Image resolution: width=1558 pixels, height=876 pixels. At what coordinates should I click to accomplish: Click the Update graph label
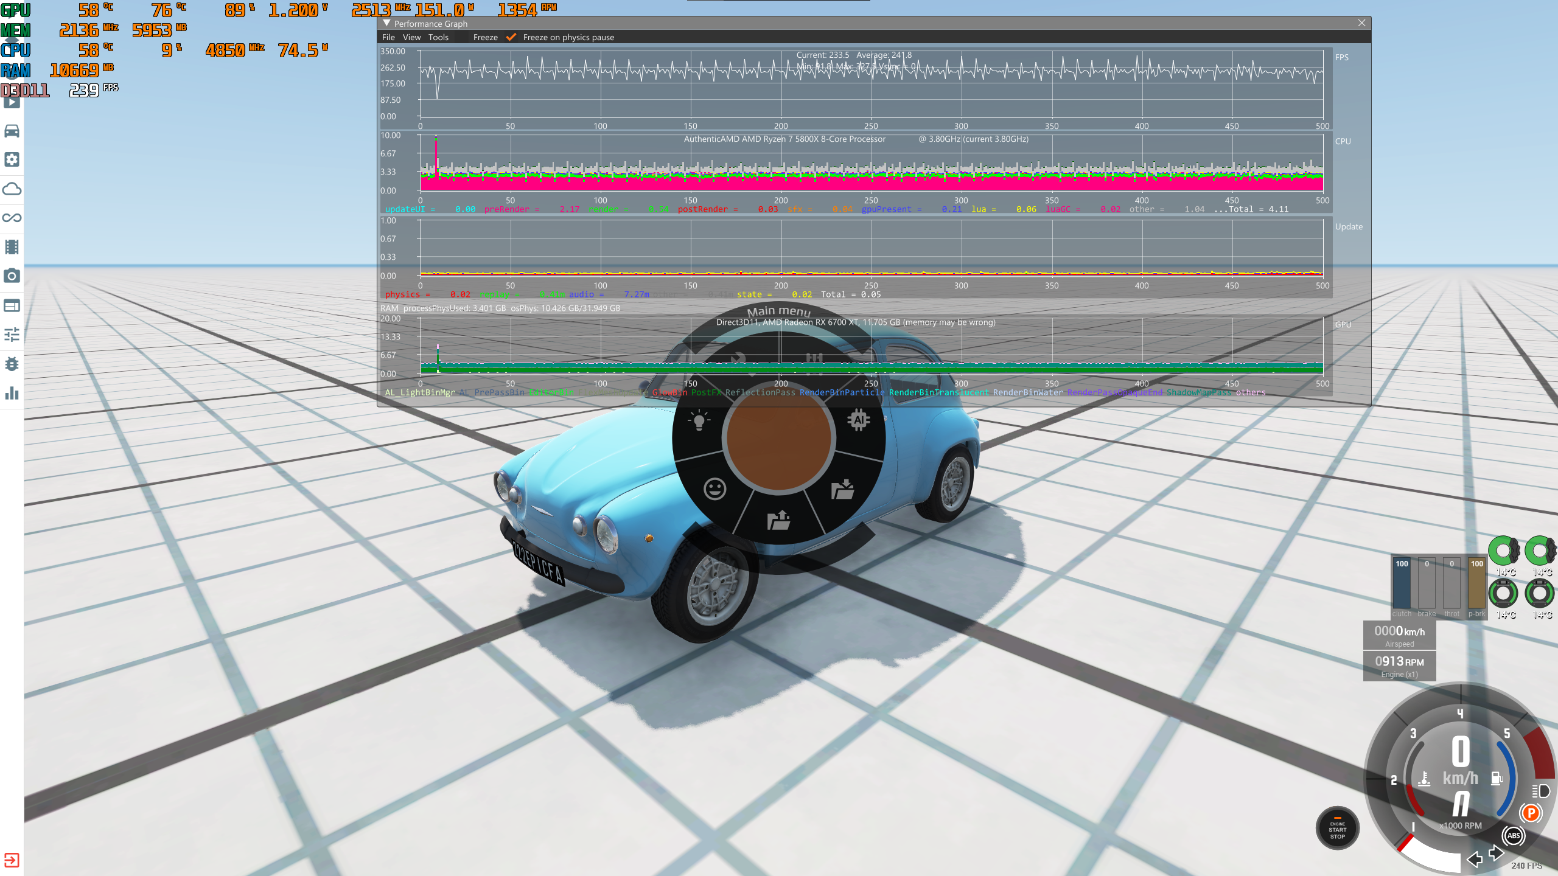[x=1349, y=226]
